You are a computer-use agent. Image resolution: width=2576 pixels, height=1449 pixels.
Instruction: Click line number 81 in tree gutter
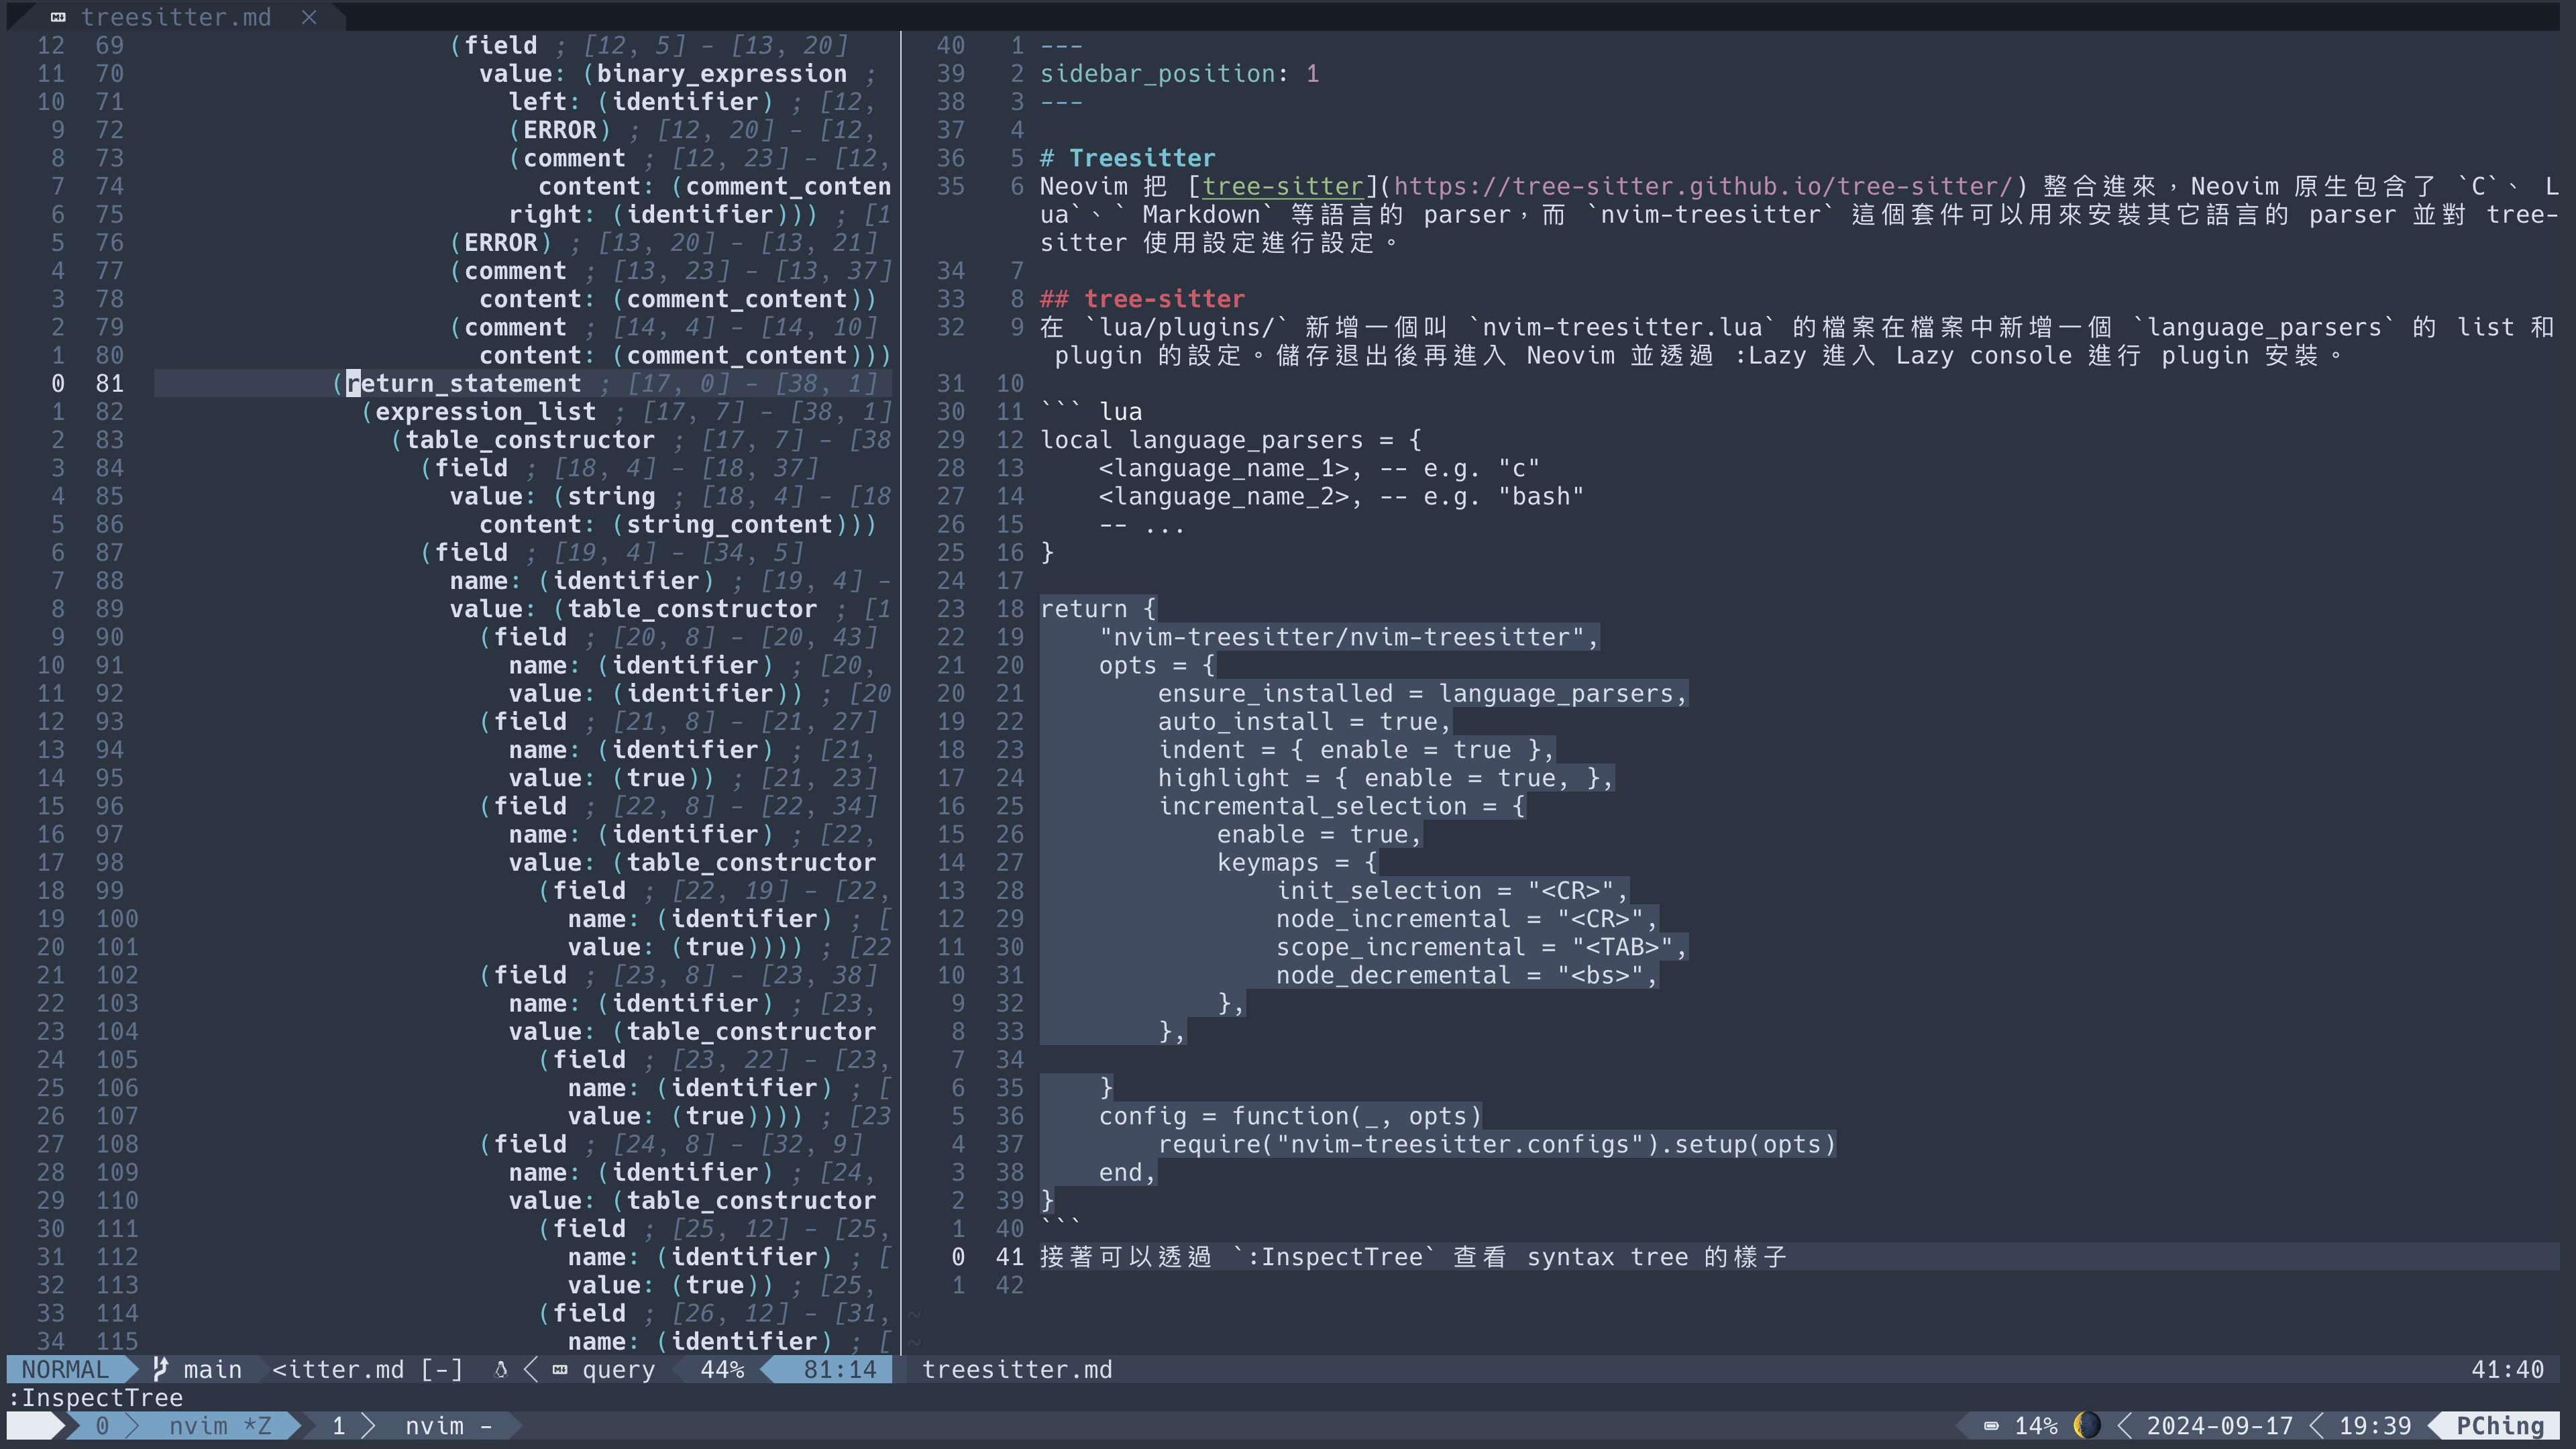[x=109, y=383]
